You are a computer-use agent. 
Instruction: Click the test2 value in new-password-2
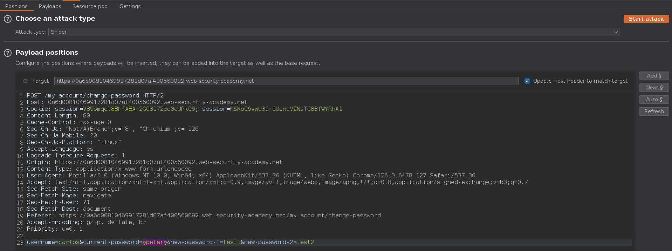[305, 242]
